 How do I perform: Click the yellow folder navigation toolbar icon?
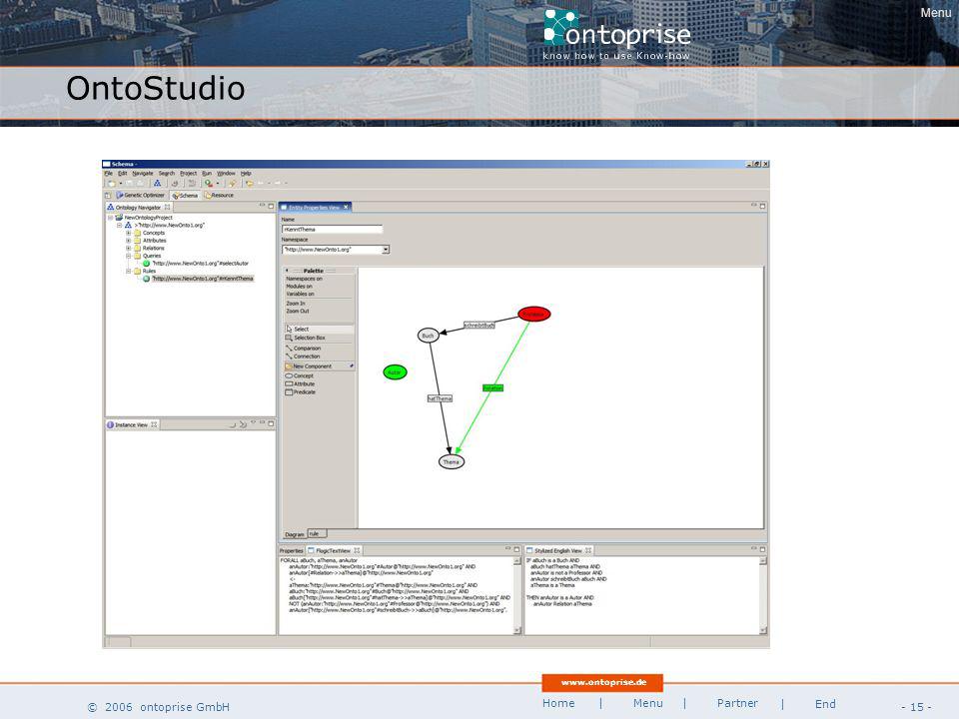[249, 183]
